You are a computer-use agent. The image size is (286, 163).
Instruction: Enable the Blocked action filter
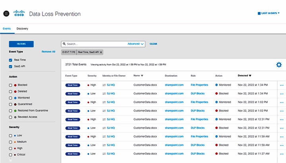(11, 85)
